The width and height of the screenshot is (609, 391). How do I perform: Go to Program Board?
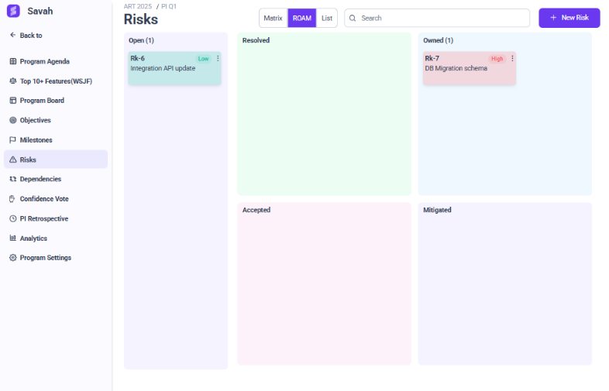[x=42, y=101]
